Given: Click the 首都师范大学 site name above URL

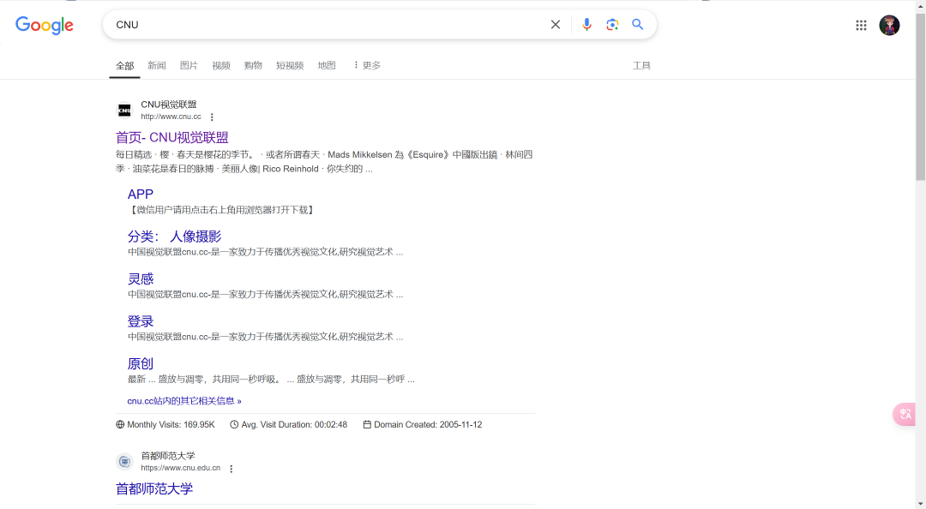Looking at the screenshot, I should [168, 456].
